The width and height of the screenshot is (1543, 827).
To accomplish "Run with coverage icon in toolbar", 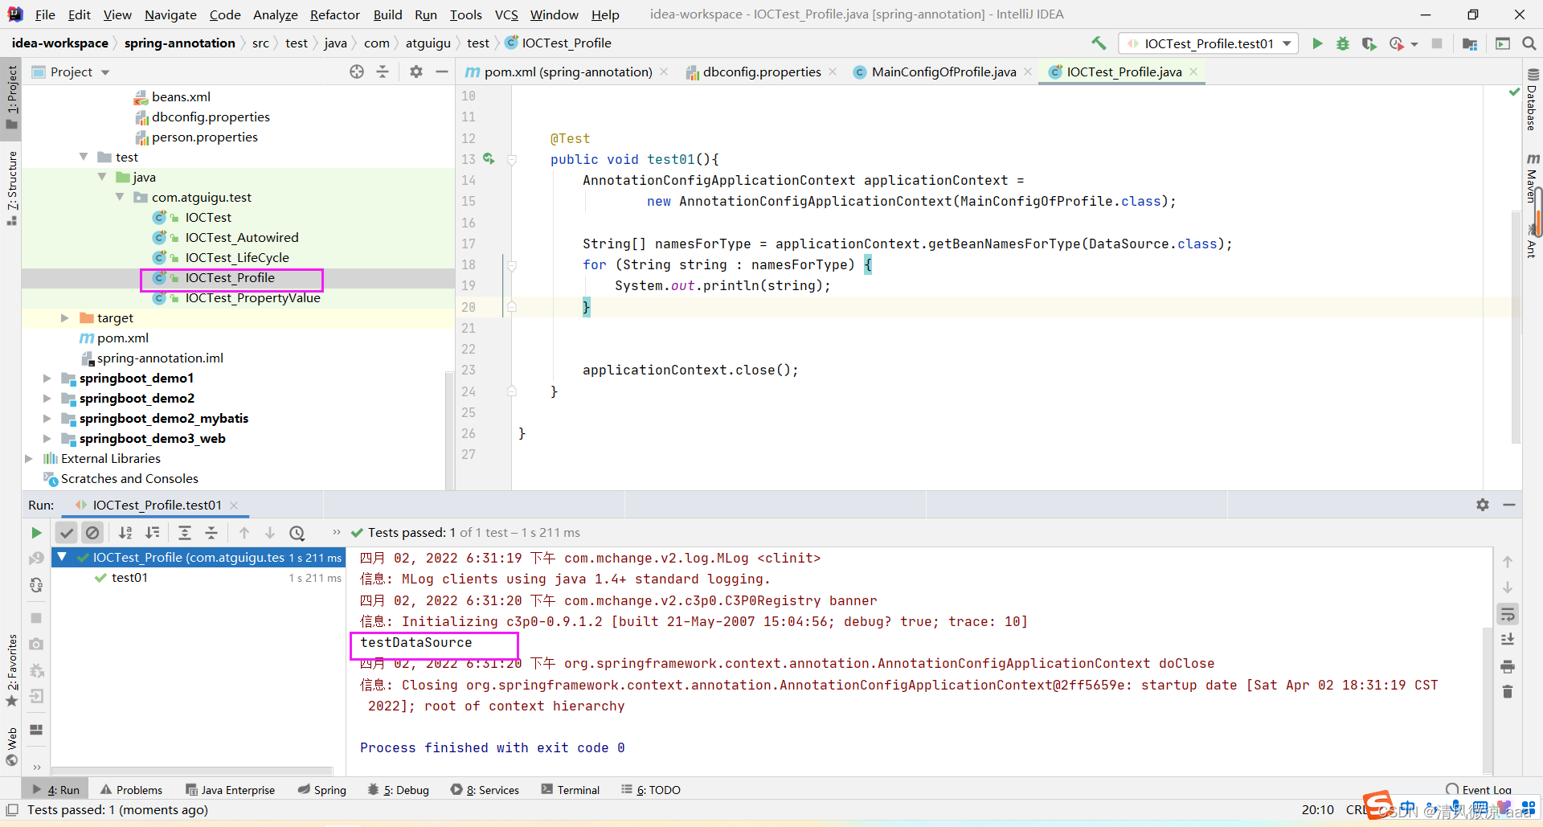I will pos(1369,43).
